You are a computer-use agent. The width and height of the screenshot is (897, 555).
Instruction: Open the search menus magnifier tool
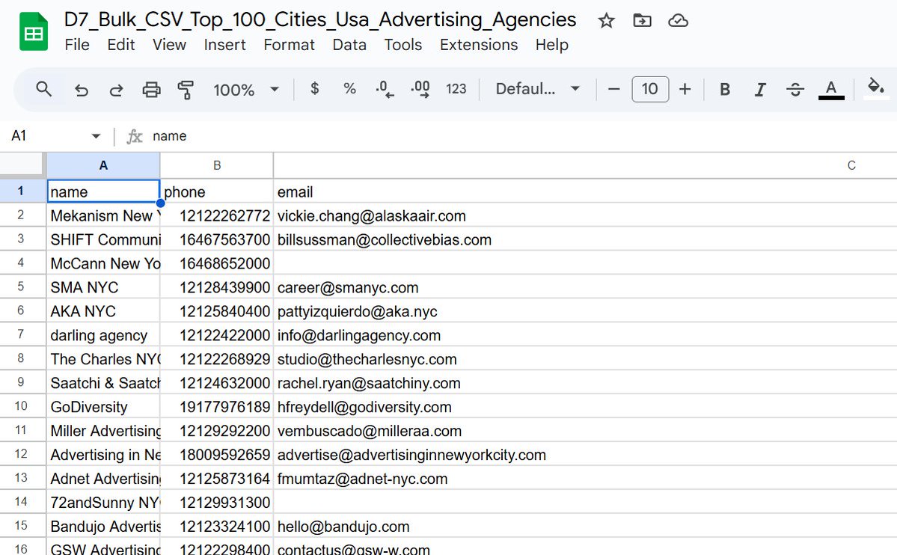click(x=44, y=89)
